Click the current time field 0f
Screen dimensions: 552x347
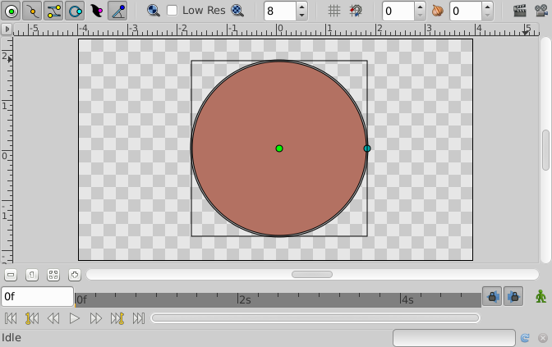point(37,296)
